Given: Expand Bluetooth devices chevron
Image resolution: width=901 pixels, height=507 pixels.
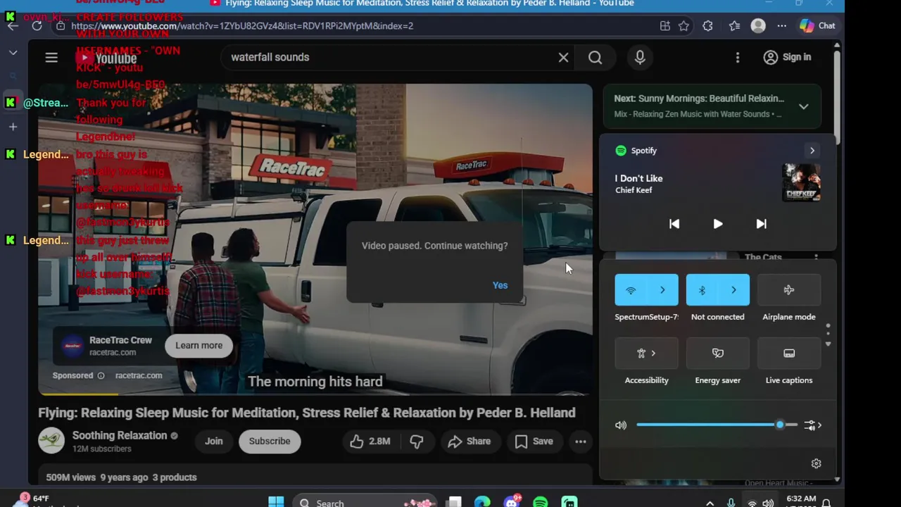Looking at the screenshot, I should point(733,290).
